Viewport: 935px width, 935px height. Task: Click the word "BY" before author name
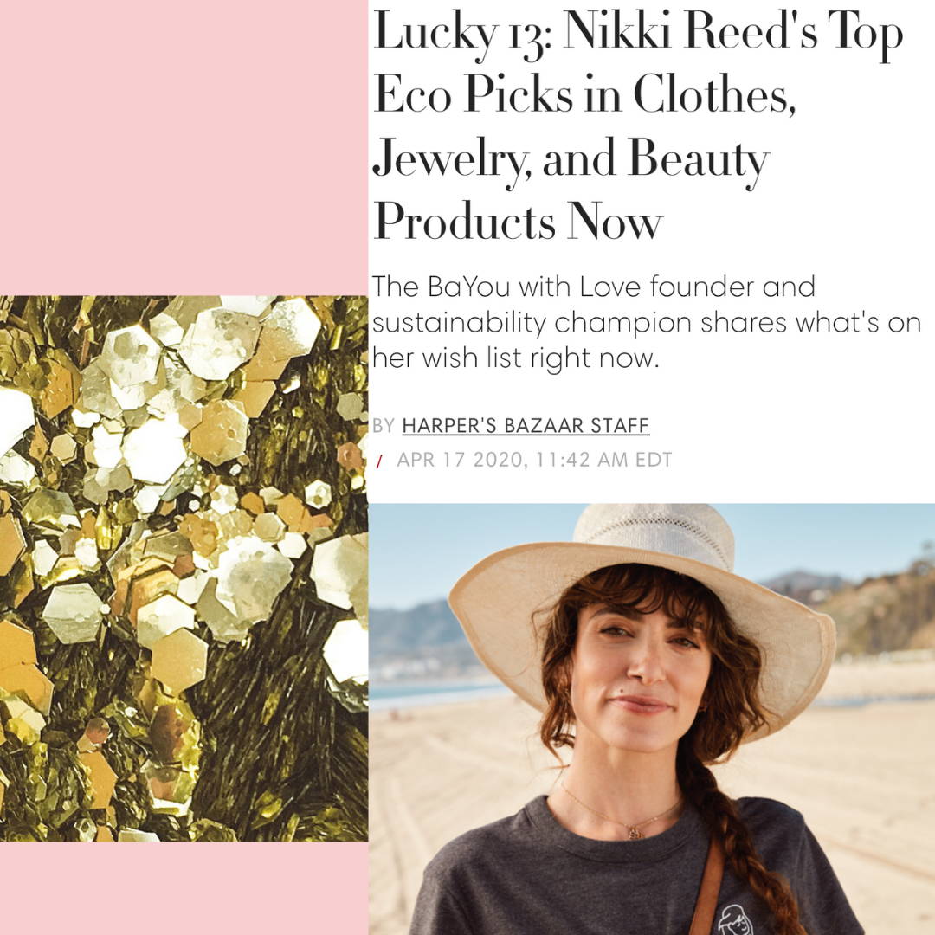pos(384,426)
